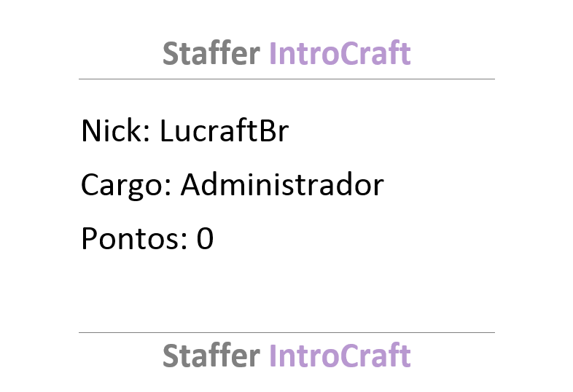Click the capital "L" in "LucraftBr"
Viewport: 573px width, 392px height.
pyautogui.click(x=167, y=131)
